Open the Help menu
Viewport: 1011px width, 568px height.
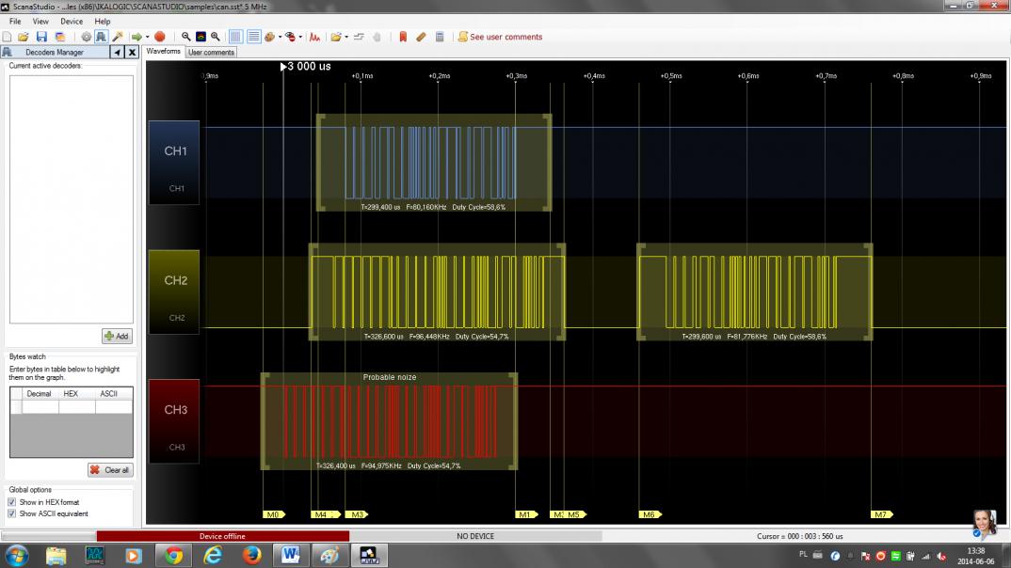click(103, 22)
